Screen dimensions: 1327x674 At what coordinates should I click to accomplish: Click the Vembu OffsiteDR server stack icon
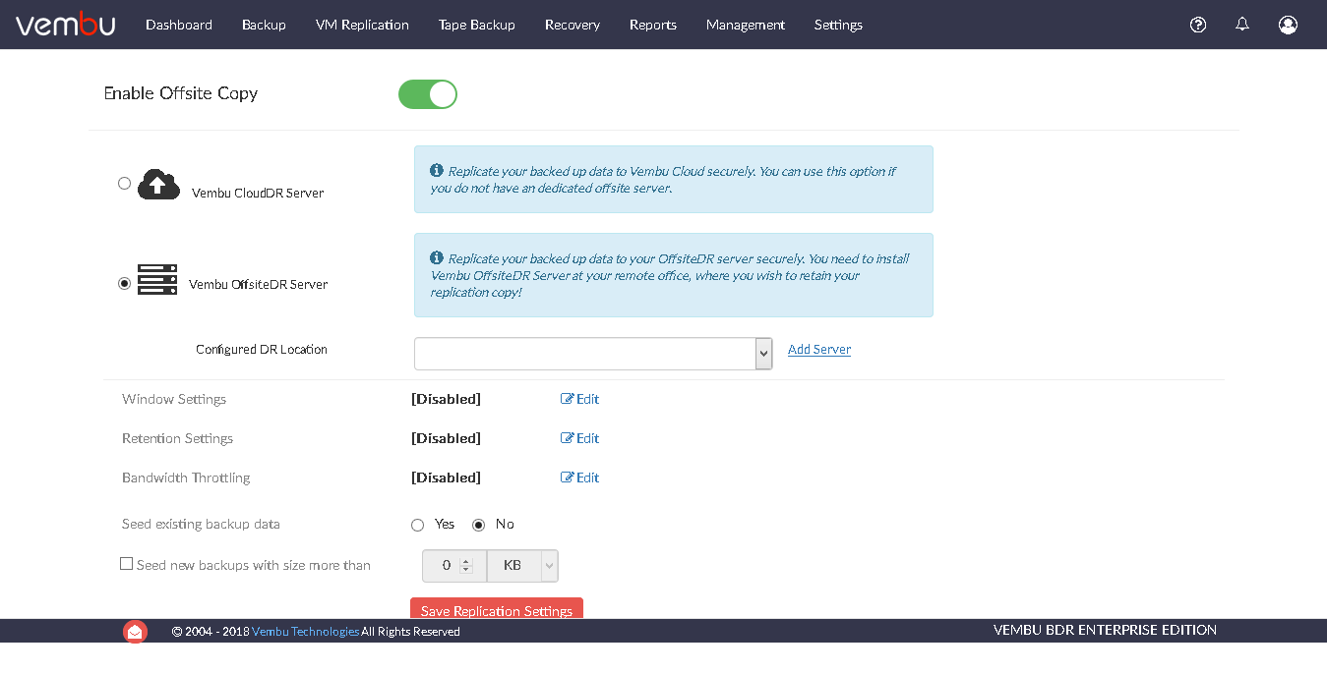point(157,280)
